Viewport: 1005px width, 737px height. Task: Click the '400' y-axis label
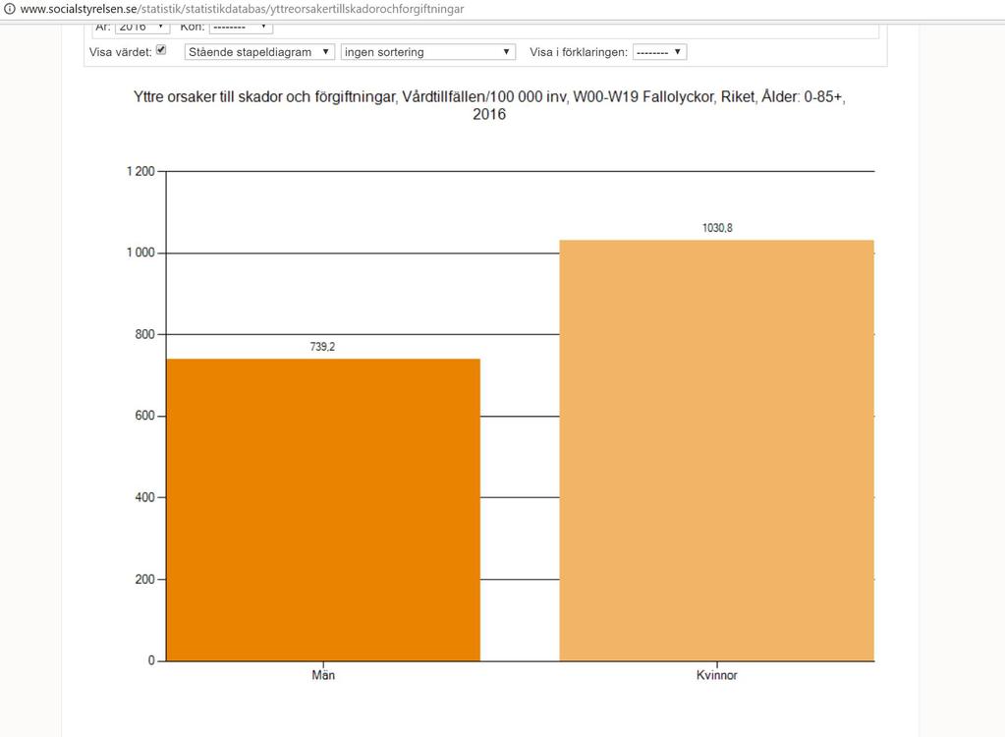(144, 497)
